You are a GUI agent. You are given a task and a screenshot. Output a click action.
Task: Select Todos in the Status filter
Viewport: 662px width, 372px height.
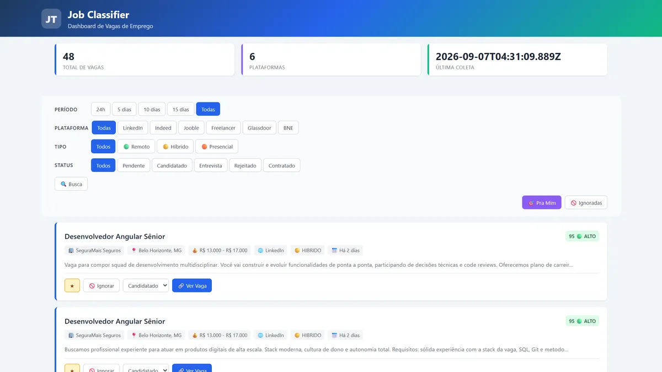[x=103, y=165]
